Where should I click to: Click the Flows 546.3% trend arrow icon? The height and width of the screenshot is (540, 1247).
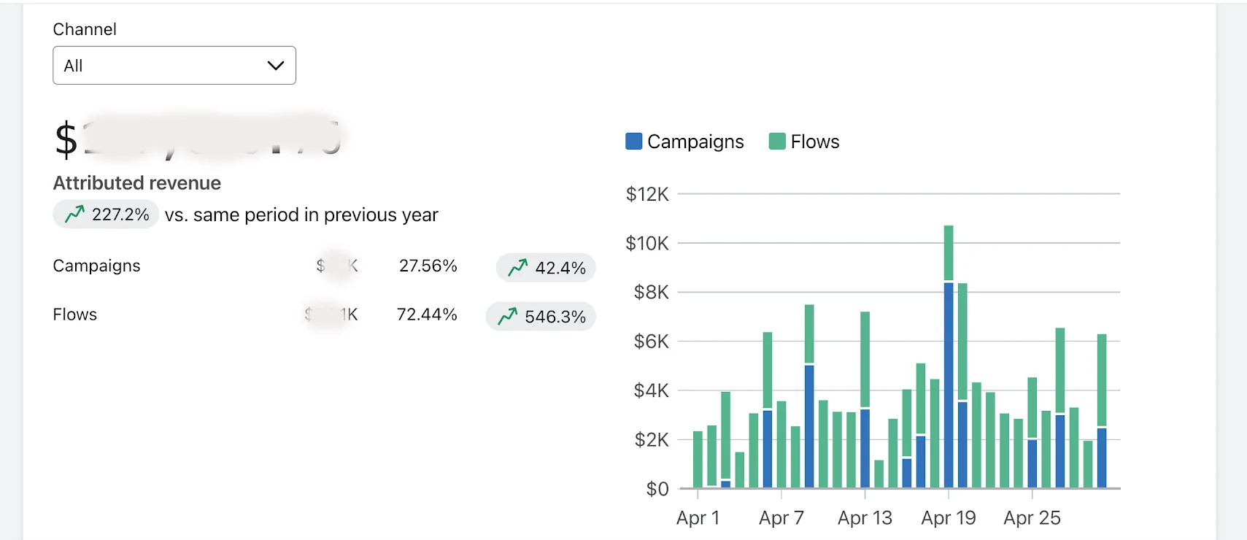point(508,317)
